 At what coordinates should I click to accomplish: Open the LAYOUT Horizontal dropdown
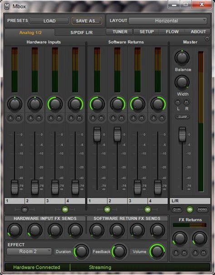coord(167,21)
